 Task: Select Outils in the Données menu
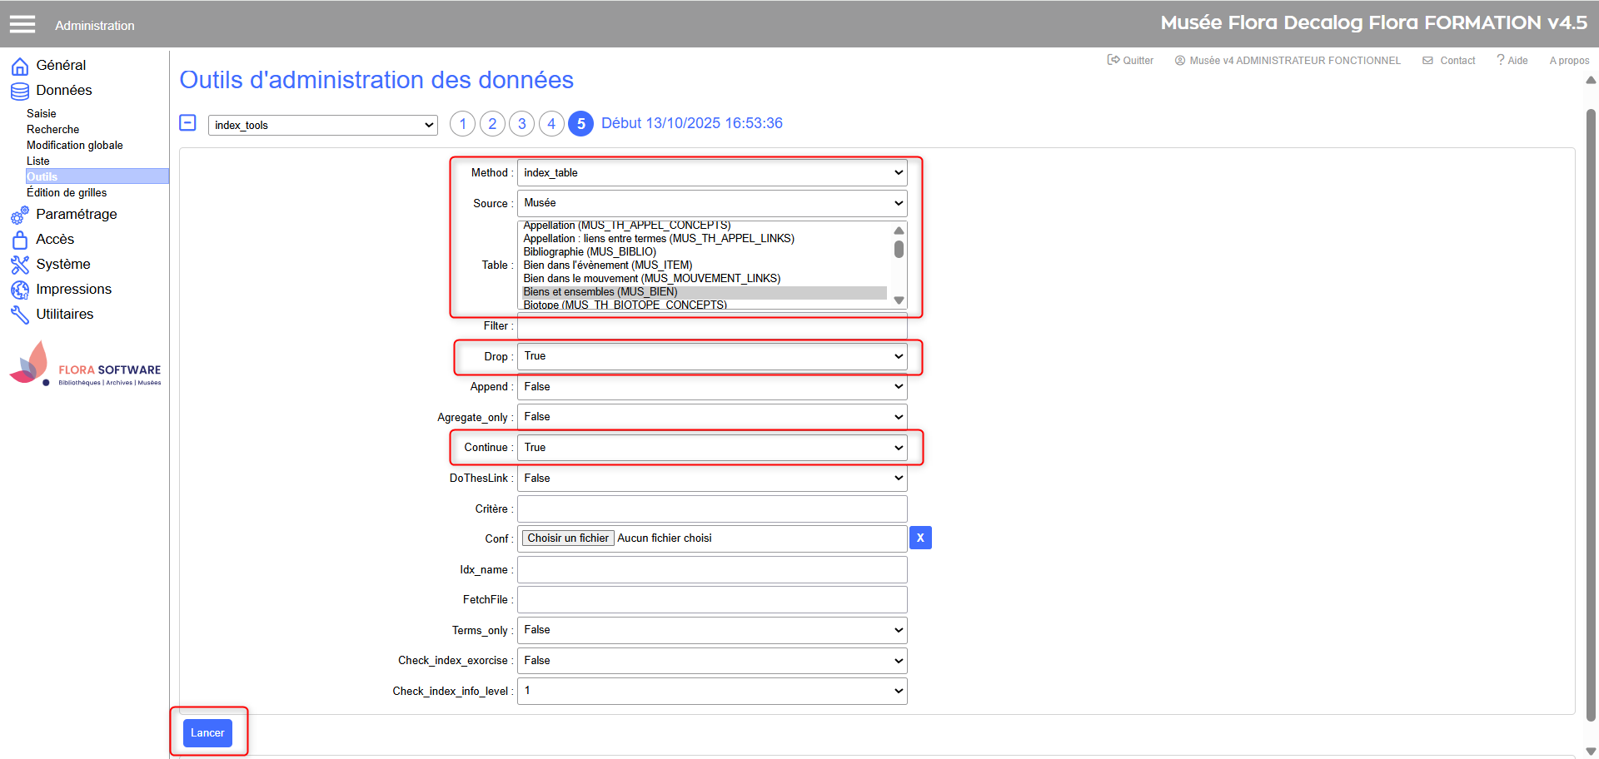pos(42,176)
